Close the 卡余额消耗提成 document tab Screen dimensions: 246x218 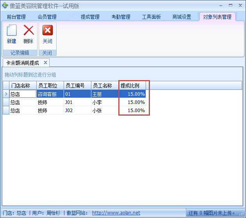45,63
